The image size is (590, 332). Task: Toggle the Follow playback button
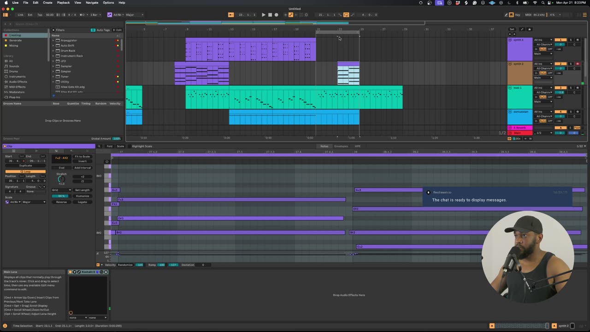[x=231, y=15]
